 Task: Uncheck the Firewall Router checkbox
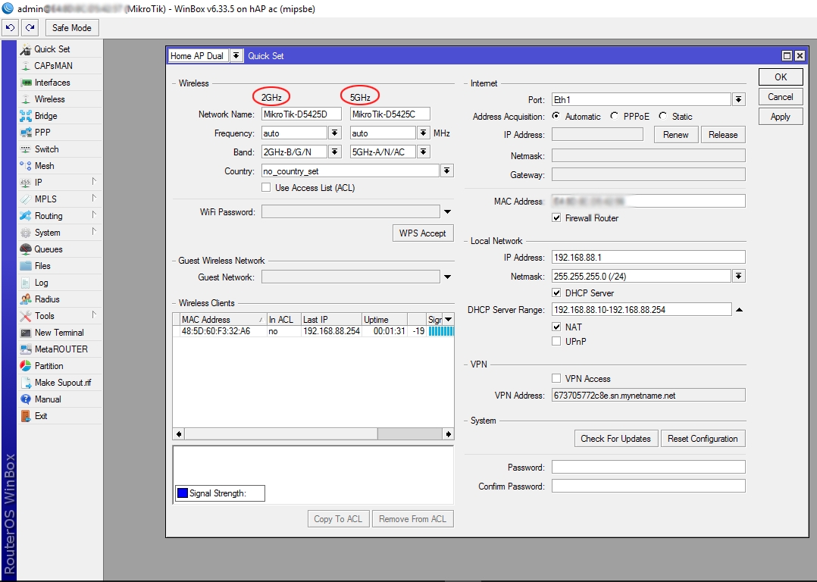(x=557, y=218)
